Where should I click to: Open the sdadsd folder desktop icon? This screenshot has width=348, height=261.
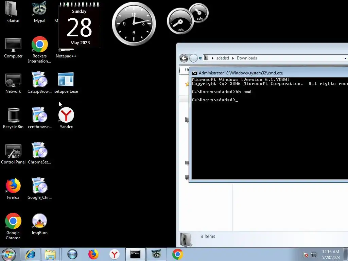pos(13,12)
